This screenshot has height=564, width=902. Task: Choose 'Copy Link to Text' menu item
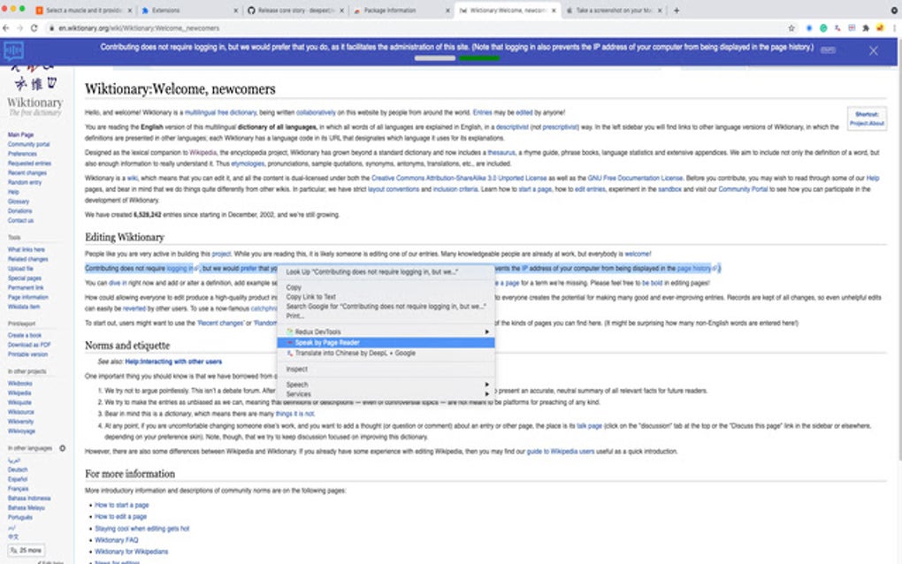[386, 297]
